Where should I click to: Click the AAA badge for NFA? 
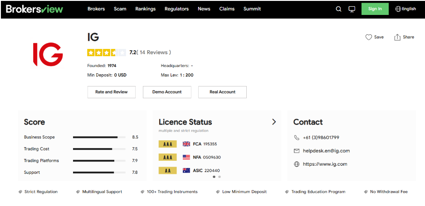167,157
